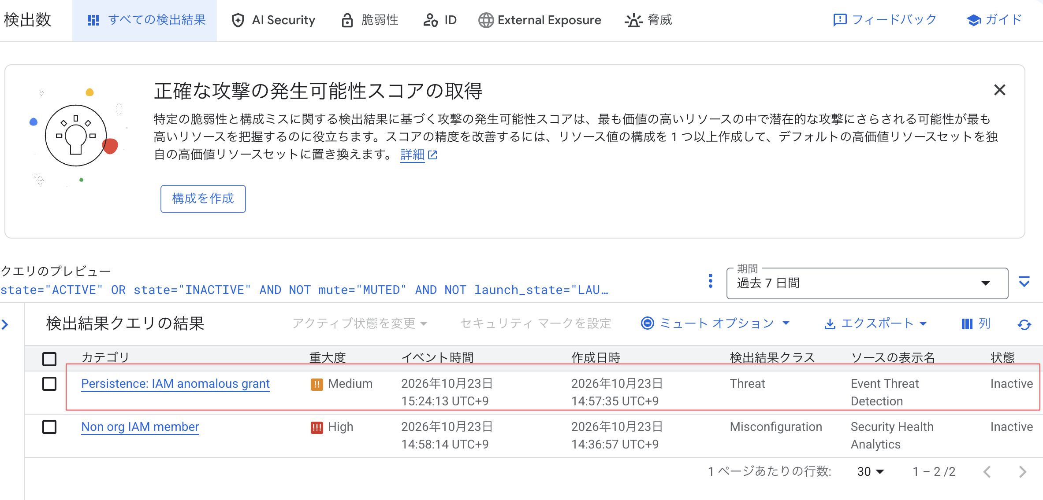The image size is (1043, 500).
Task: Toggle the select-all checkbox in table header
Action: click(49, 359)
